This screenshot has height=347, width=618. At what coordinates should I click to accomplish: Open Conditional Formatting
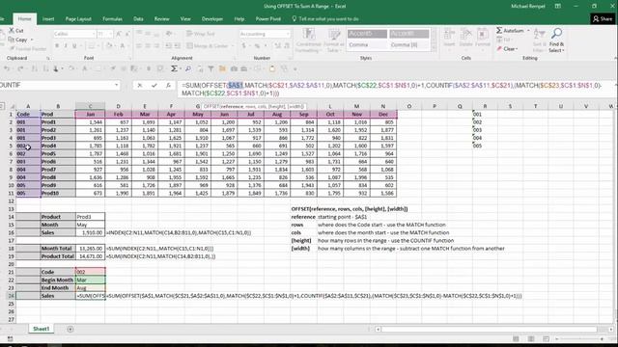[309, 40]
